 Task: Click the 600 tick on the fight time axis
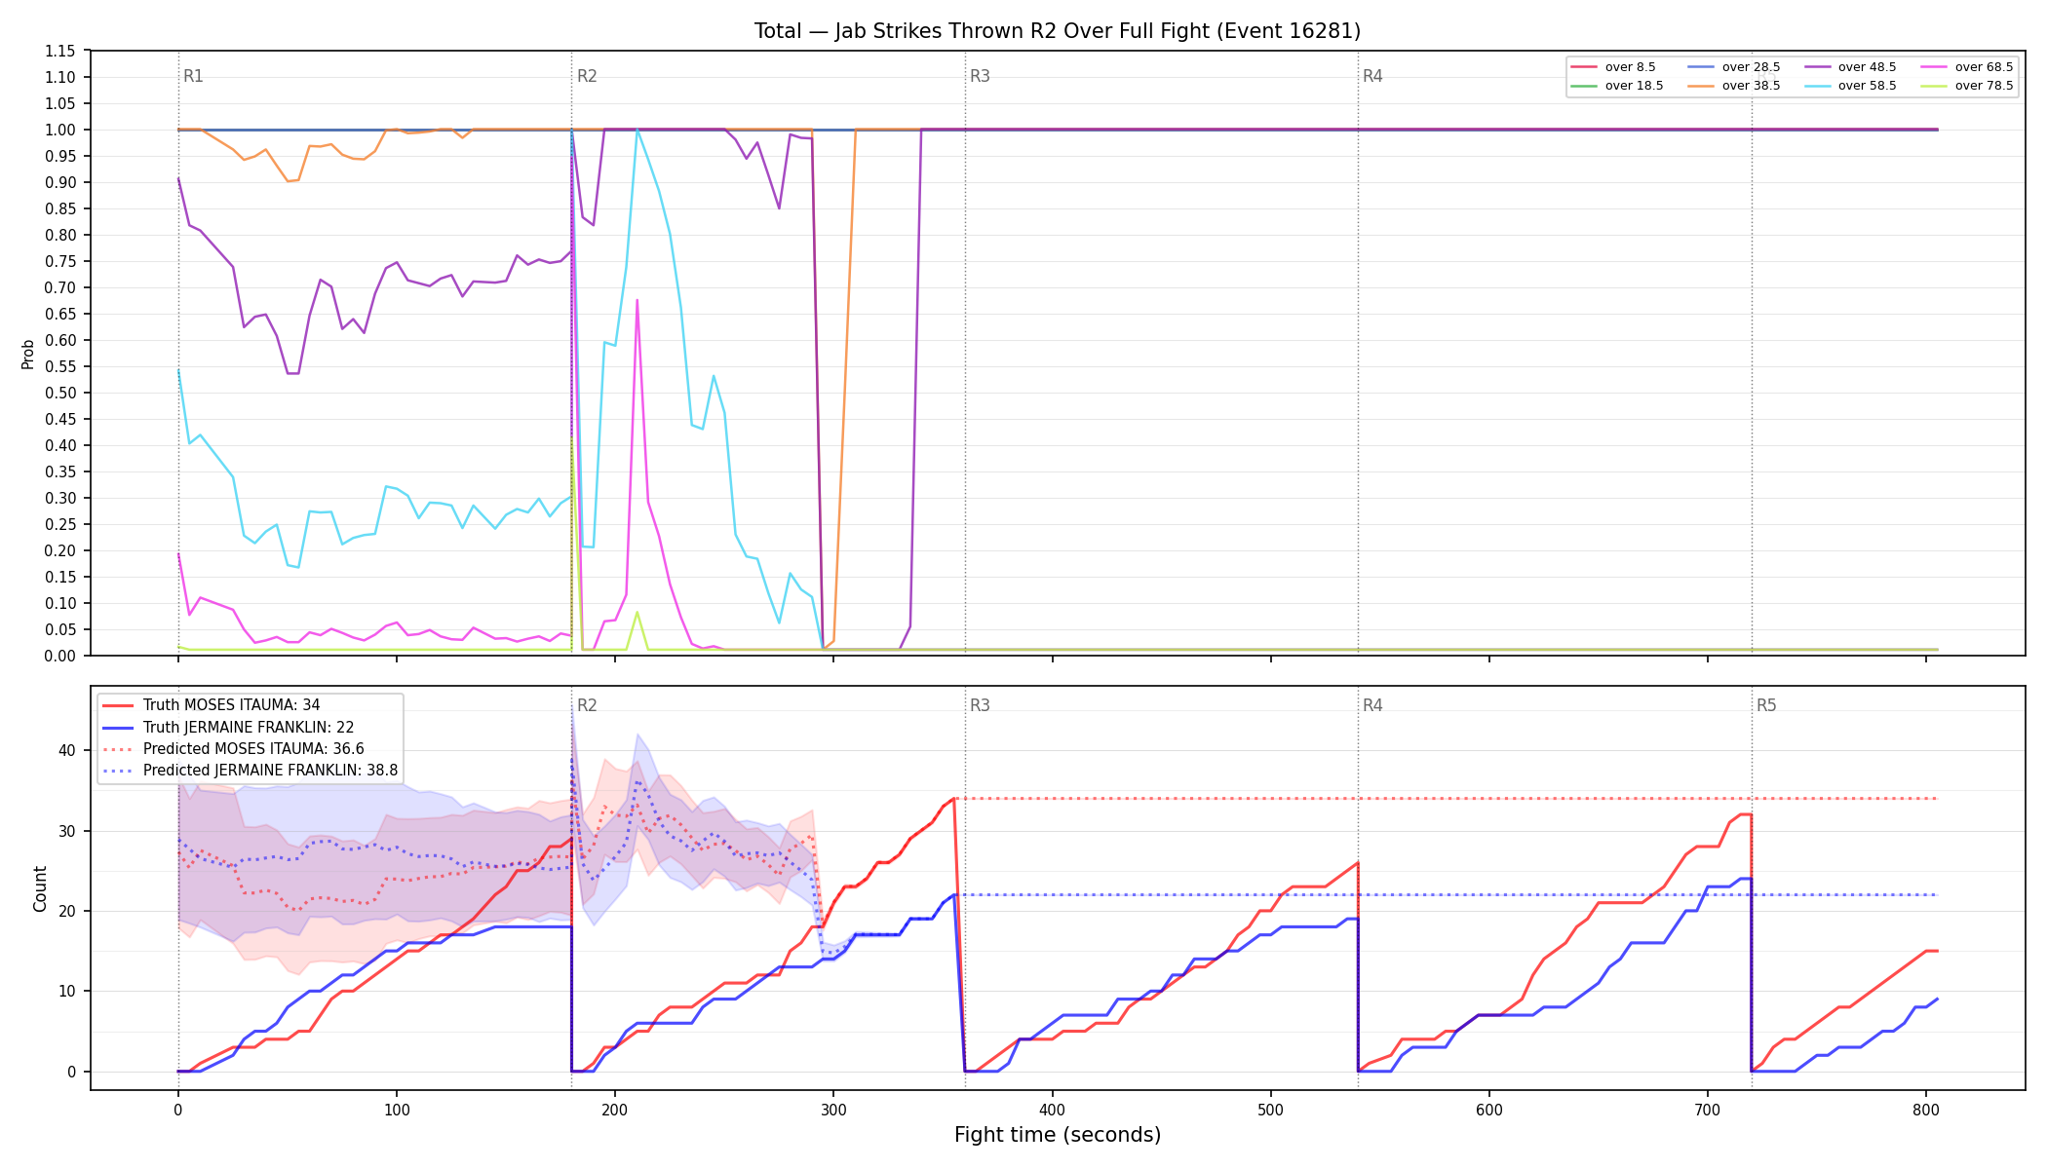coord(1488,1110)
